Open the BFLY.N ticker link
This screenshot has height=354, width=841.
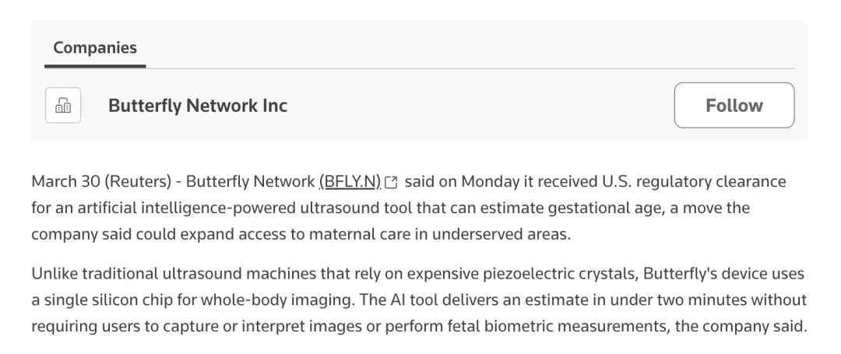tap(350, 182)
